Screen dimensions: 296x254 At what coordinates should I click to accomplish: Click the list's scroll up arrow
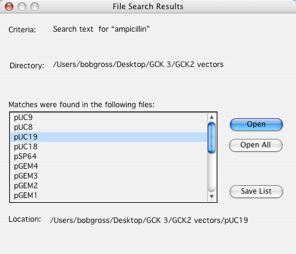(211, 117)
